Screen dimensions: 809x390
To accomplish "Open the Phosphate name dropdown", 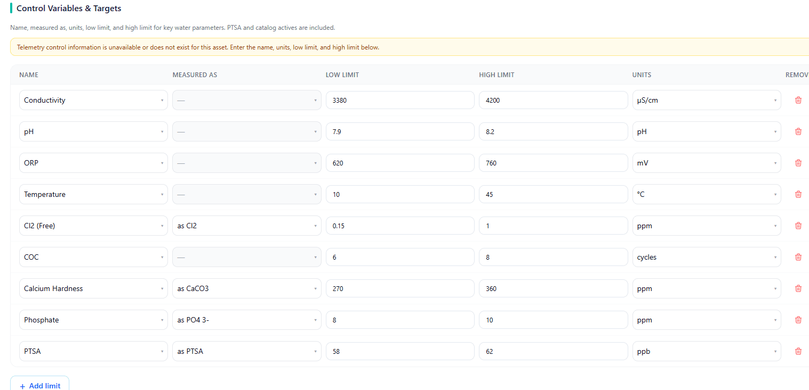I will click(x=93, y=320).
